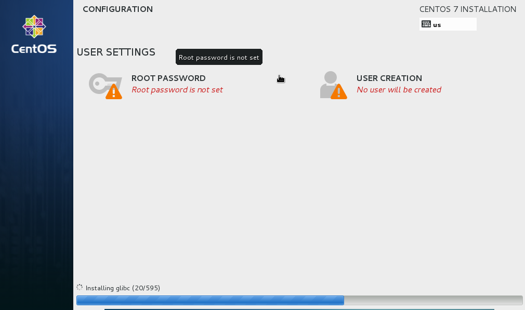
Task: Click 'Installing glibc (20/595)' status text
Action: 123,288
